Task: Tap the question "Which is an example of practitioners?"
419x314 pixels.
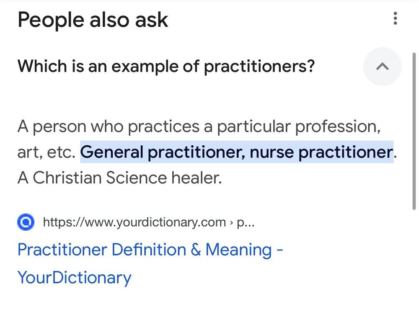Action: pyautogui.click(x=166, y=66)
